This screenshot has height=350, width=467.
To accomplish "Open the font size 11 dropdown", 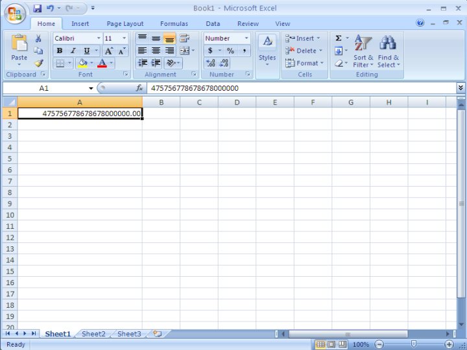I will [124, 38].
